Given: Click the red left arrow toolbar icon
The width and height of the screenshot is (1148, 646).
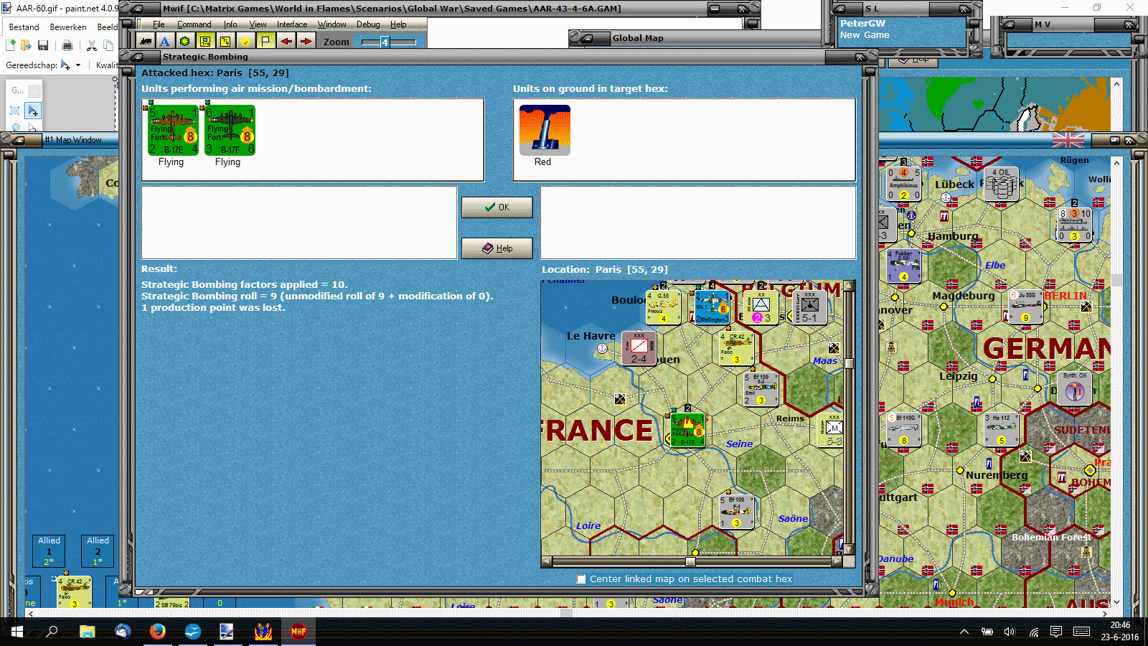Looking at the screenshot, I should coord(286,42).
